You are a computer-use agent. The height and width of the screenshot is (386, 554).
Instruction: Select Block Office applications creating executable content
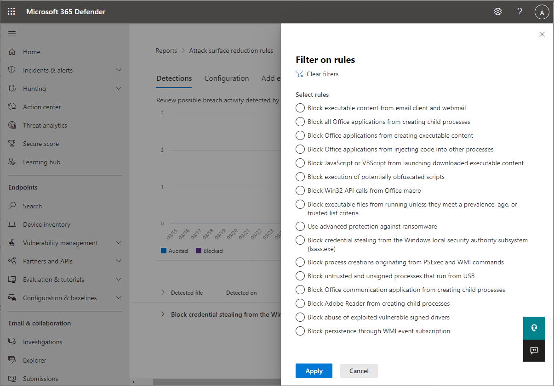coord(300,135)
